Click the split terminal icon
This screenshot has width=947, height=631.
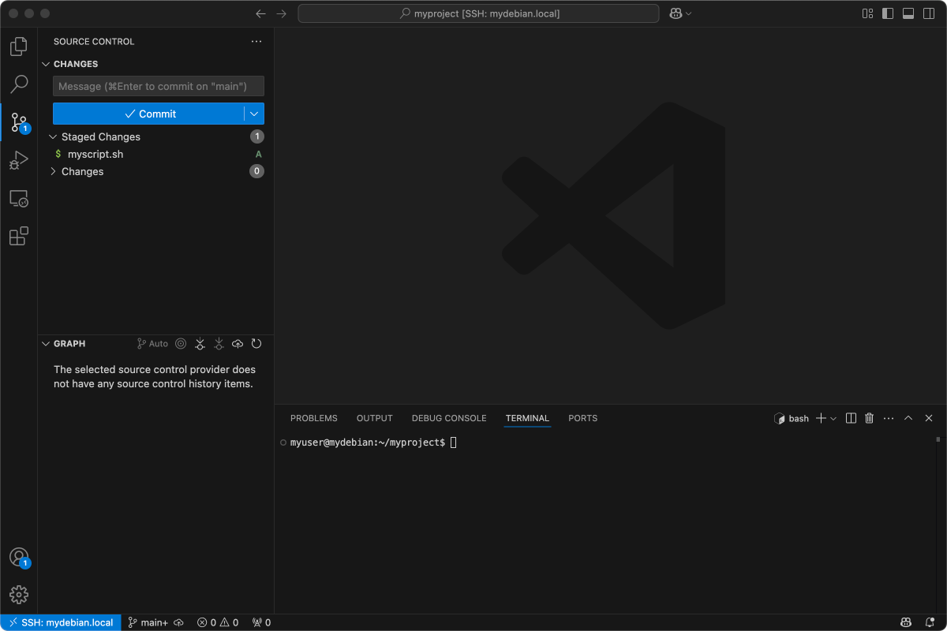point(851,418)
